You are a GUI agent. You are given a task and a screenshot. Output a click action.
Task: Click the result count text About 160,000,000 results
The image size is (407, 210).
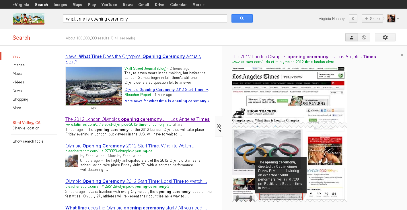pos(100,38)
